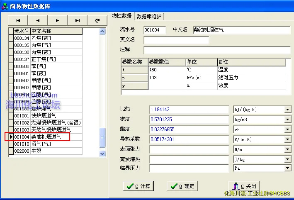This screenshot has height=200, width=294.
Task: Open the 密度 unit dropdown kg/m3
Action: tap(288, 120)
